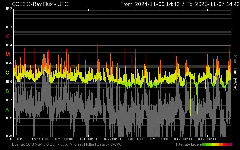Click the 1E-4 y-axis label
Viewport: 240px width, 150px height.
(x=9, y=45)
